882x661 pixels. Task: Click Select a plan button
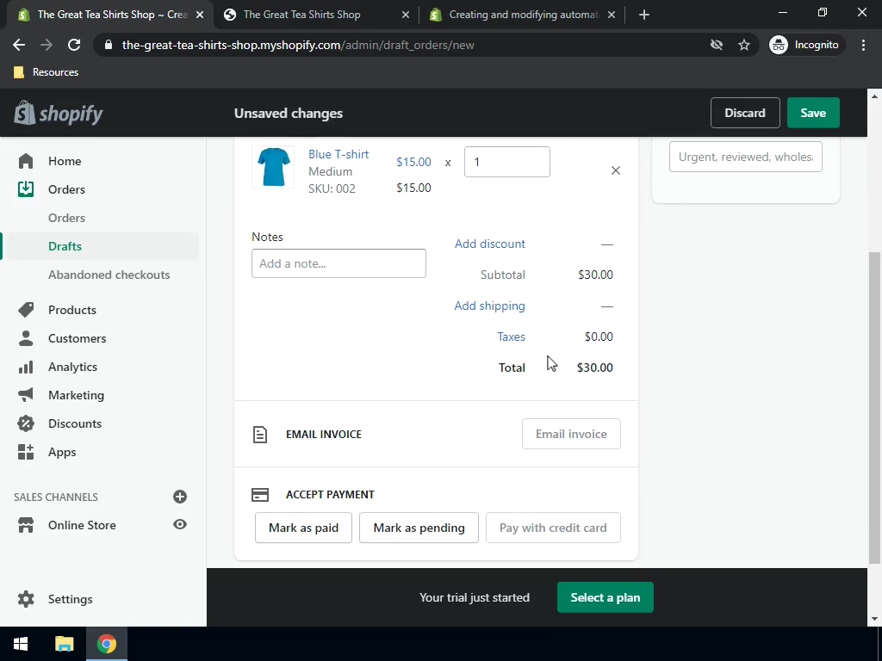pyautogui.click(x=606, y=597)
